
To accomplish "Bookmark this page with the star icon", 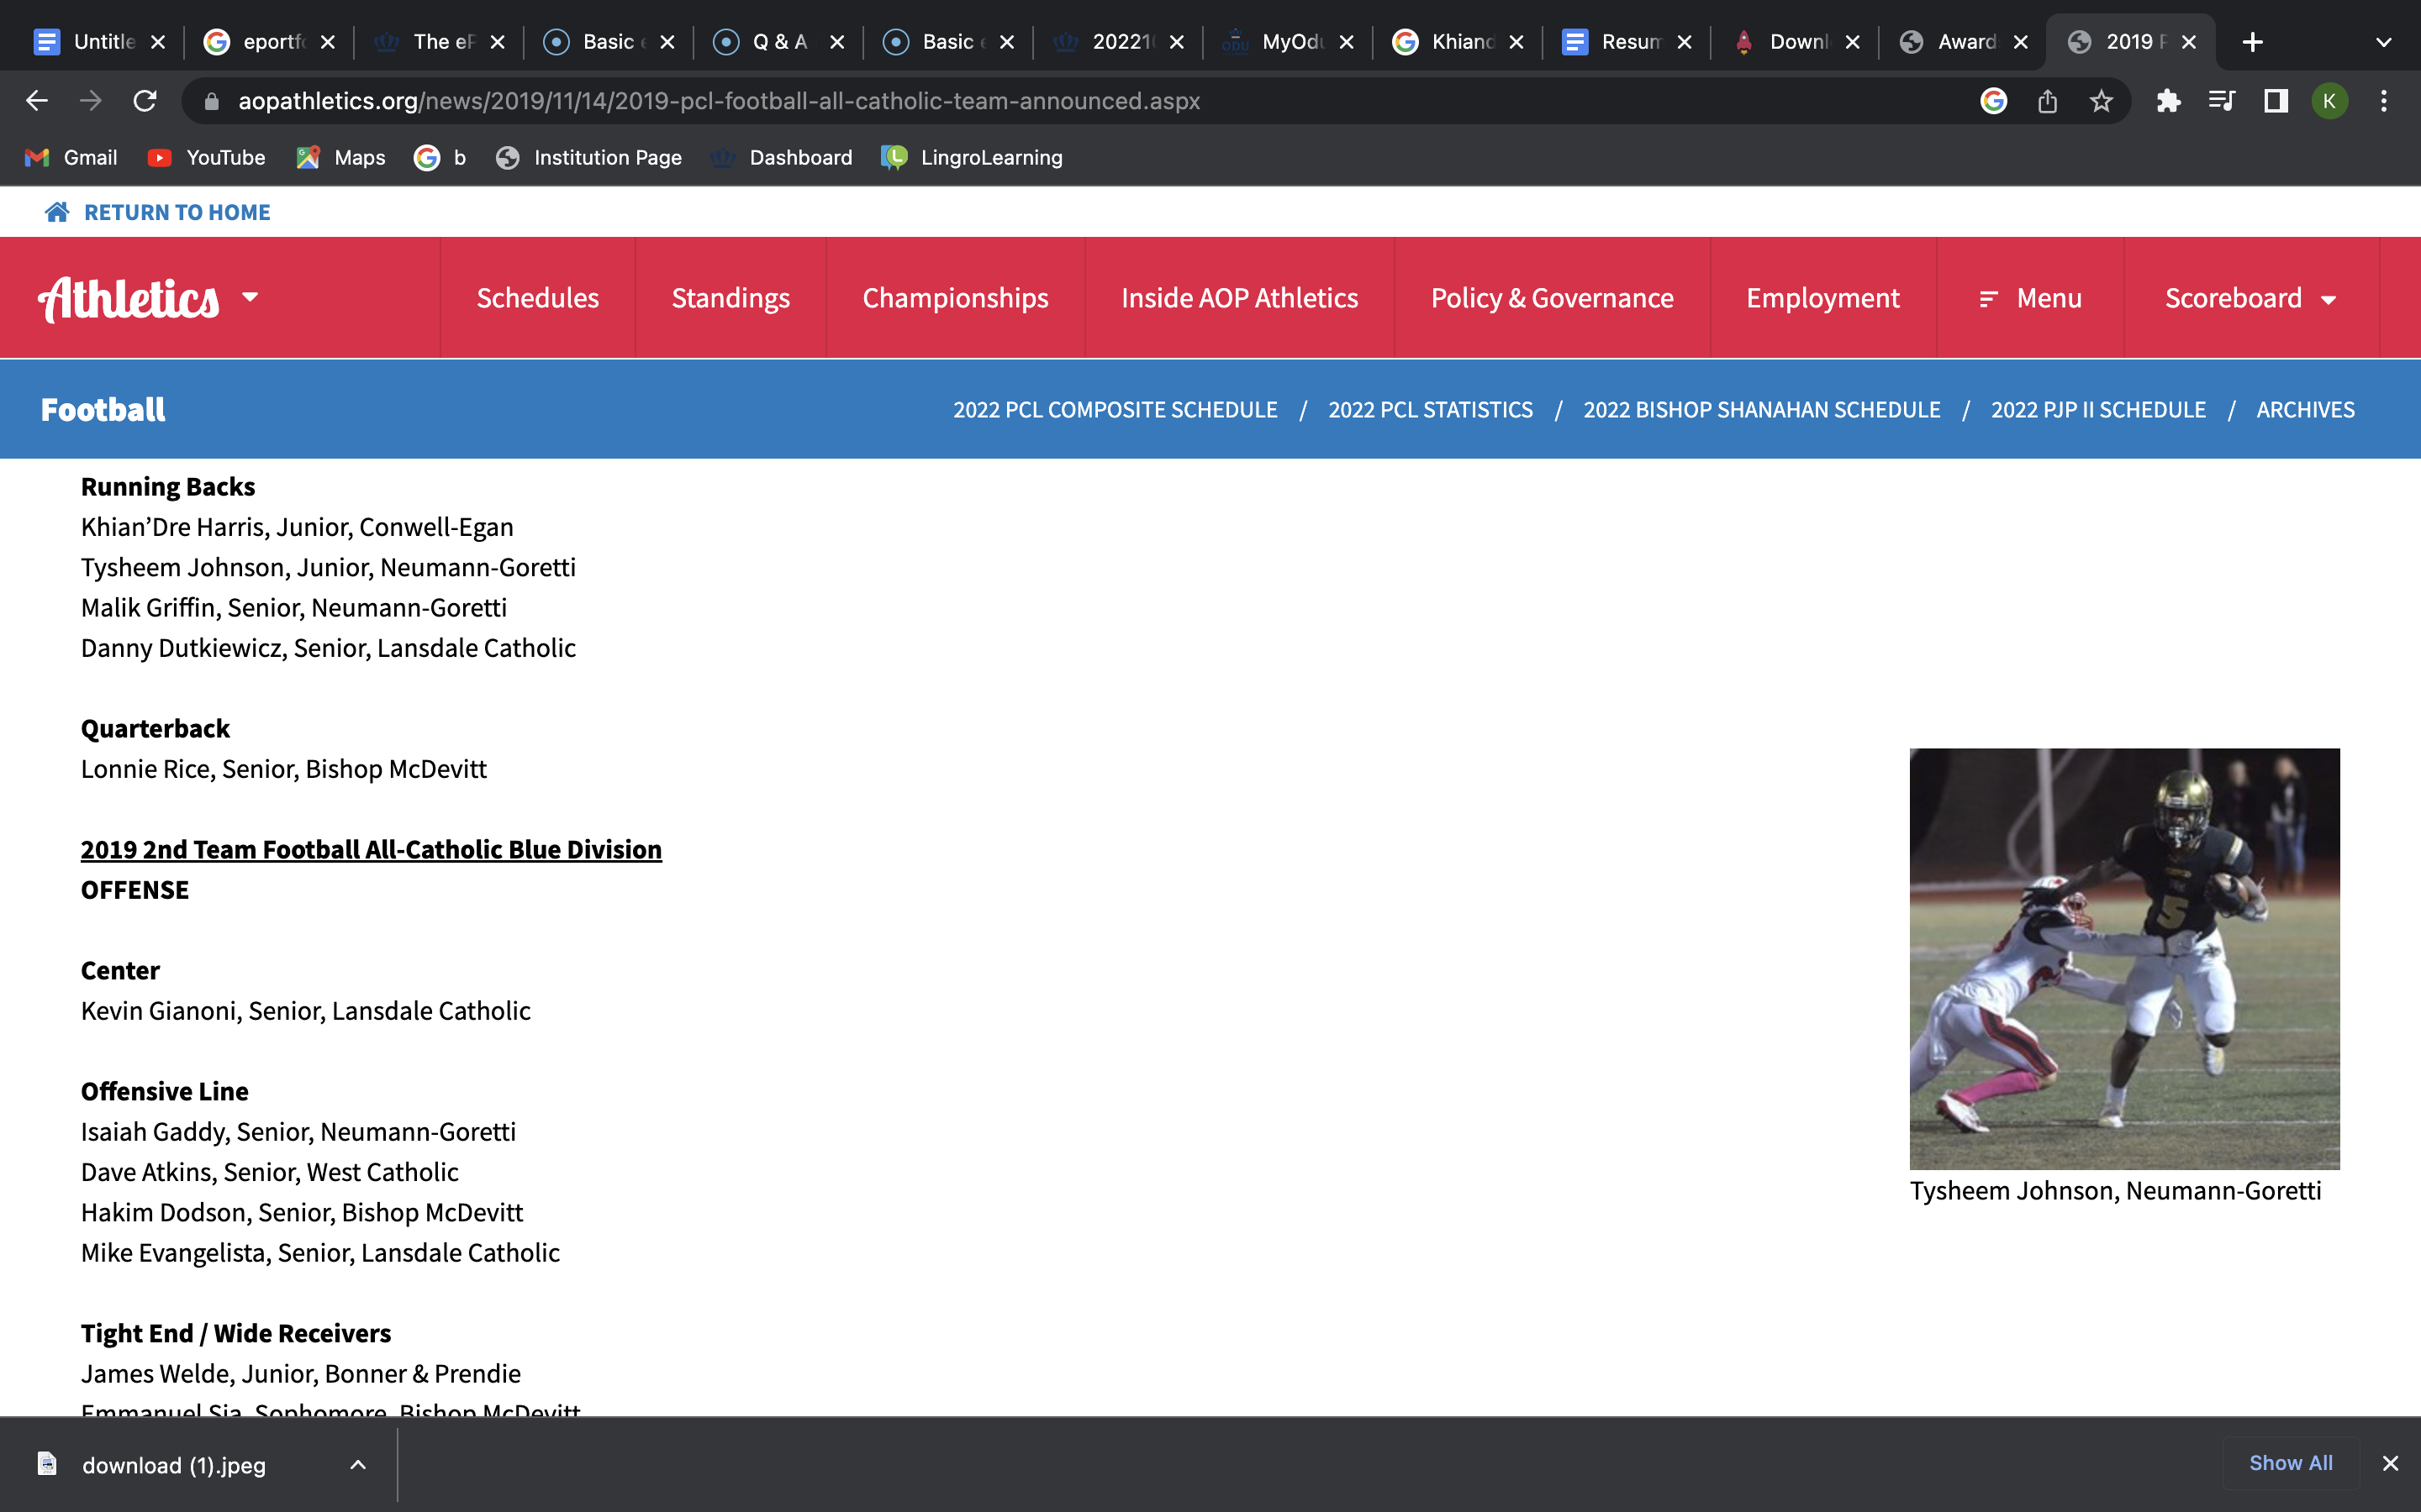I will pyautogui.click(x=2102, y=101).
